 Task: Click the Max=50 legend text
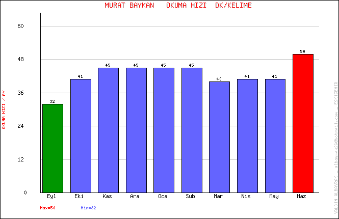tap(47, 208)
